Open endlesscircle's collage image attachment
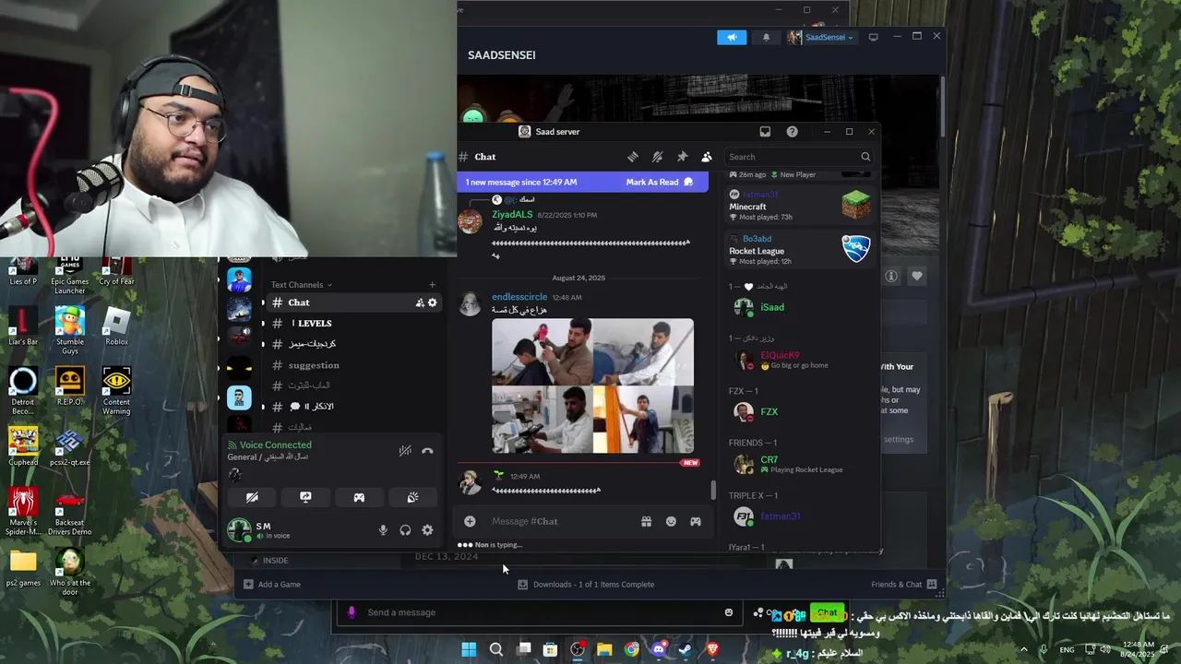Image resolution: width=1181 pixels, height=664 pixels. [592, 385]
